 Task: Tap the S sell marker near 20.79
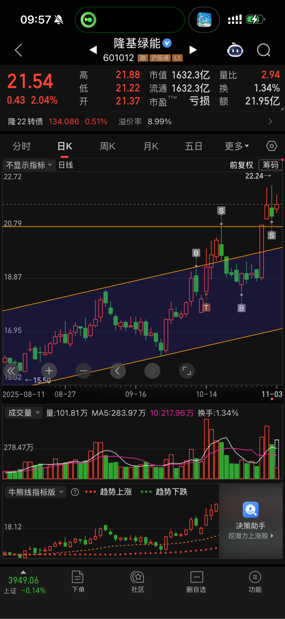pyautogui.click(x=222, y=211)
